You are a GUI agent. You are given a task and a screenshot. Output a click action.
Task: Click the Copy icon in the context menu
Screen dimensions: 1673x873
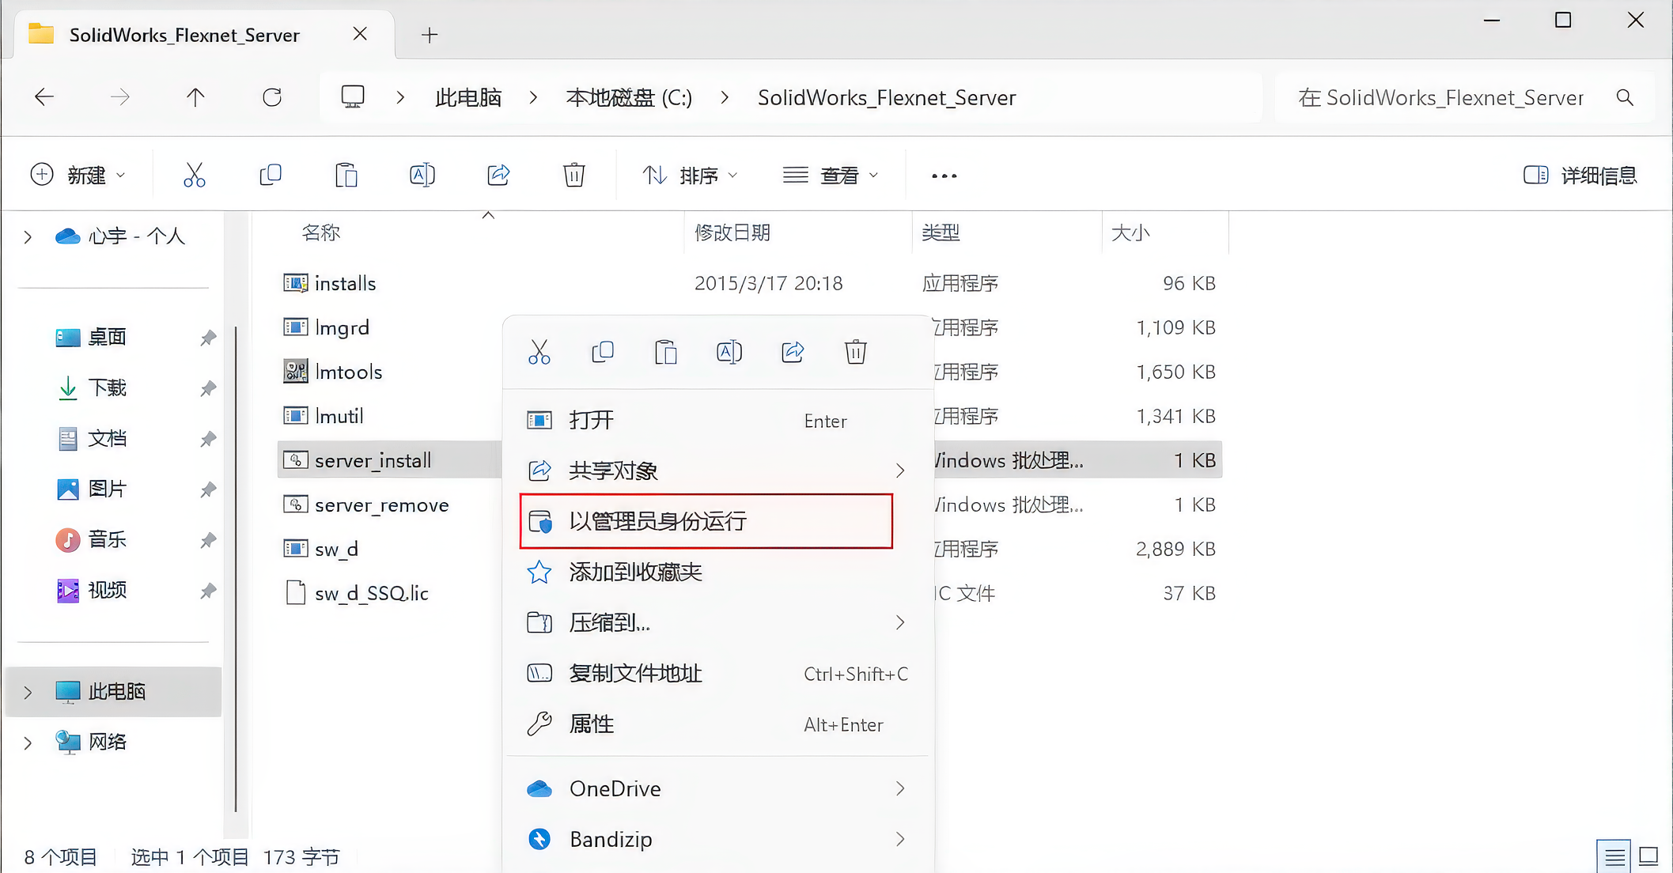point(603,352)
